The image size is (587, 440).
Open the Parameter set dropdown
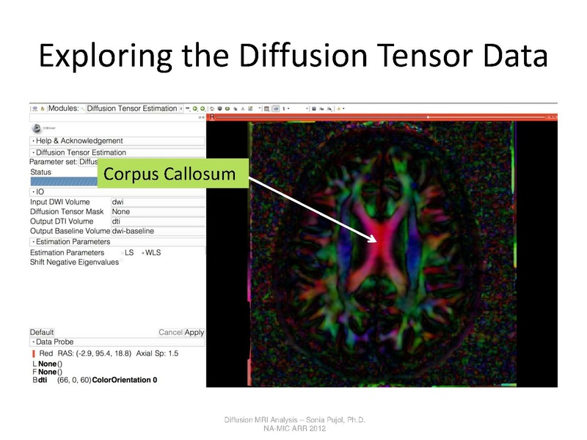tap(88, 162)
